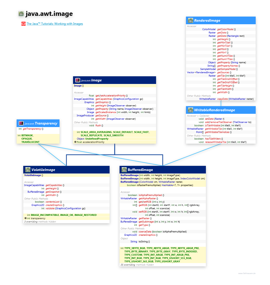Click the VolatileImage class icon

tap(28, 170)
